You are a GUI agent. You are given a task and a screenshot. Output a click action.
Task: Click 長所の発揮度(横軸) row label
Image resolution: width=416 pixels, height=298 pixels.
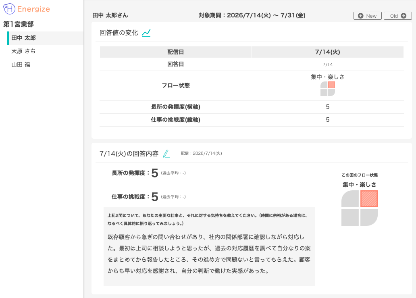[x=176, y=107]
